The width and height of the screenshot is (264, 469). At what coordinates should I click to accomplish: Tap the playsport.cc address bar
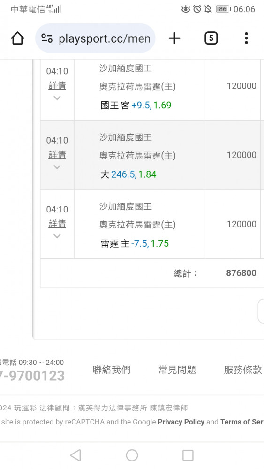click(95, 38)
